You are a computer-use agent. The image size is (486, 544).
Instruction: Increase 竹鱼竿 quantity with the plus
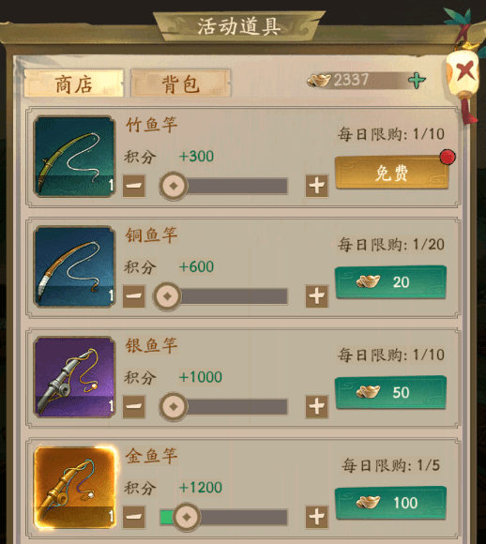[316, 186]
